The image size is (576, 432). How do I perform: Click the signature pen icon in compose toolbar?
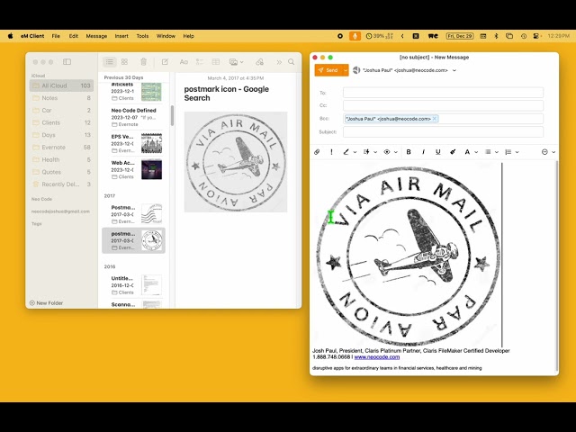pos(346,152)
